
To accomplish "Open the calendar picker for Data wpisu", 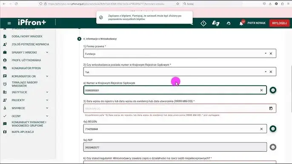I will point(271,108).
